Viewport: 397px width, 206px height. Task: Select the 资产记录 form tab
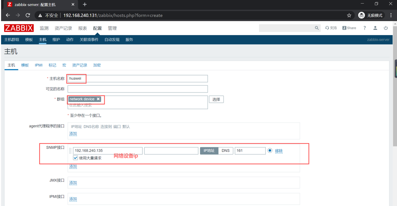80,65
